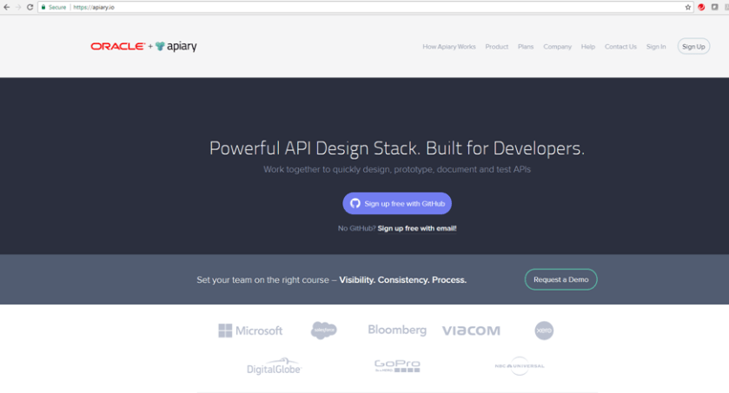
Task: Open the Help link in header
Action: (x=588, y=47)
